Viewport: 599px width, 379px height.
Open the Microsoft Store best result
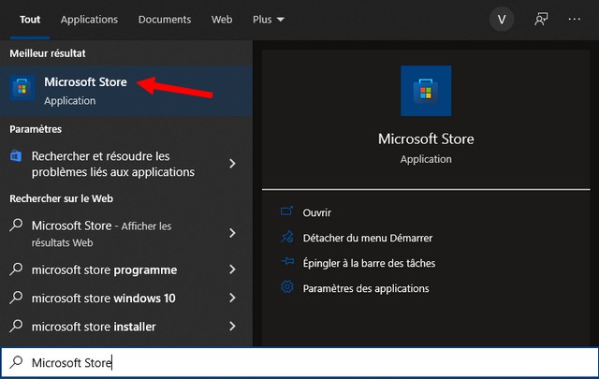[x=126, y=91]
